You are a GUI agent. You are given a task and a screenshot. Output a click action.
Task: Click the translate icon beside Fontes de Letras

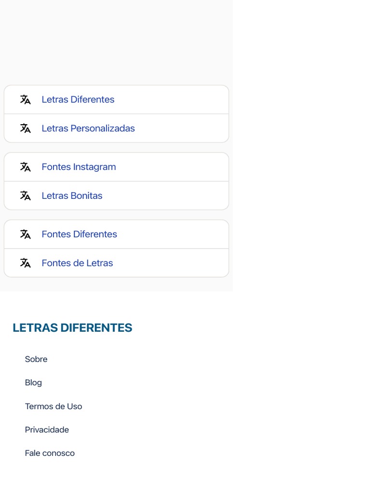point(26,263)
